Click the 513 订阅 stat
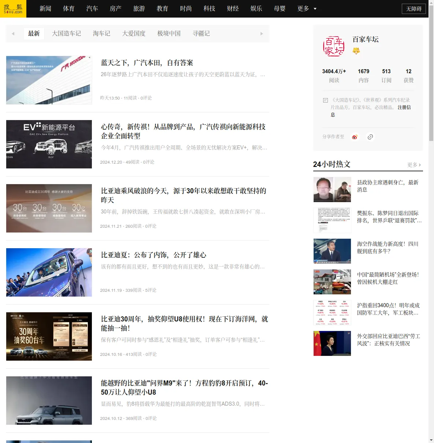The height and width of the screenshot is (443, 434). pyautogui.click(x=386, y=76)
